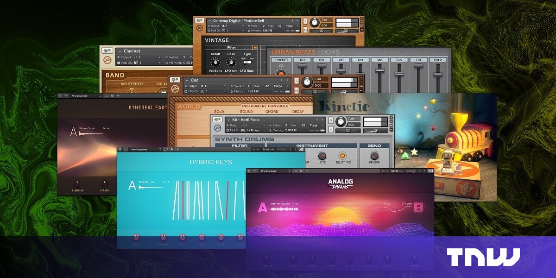The image size is (556, 278).
Task: Select the SOUND tab in World instrument controls
Action: click(246, 112)
